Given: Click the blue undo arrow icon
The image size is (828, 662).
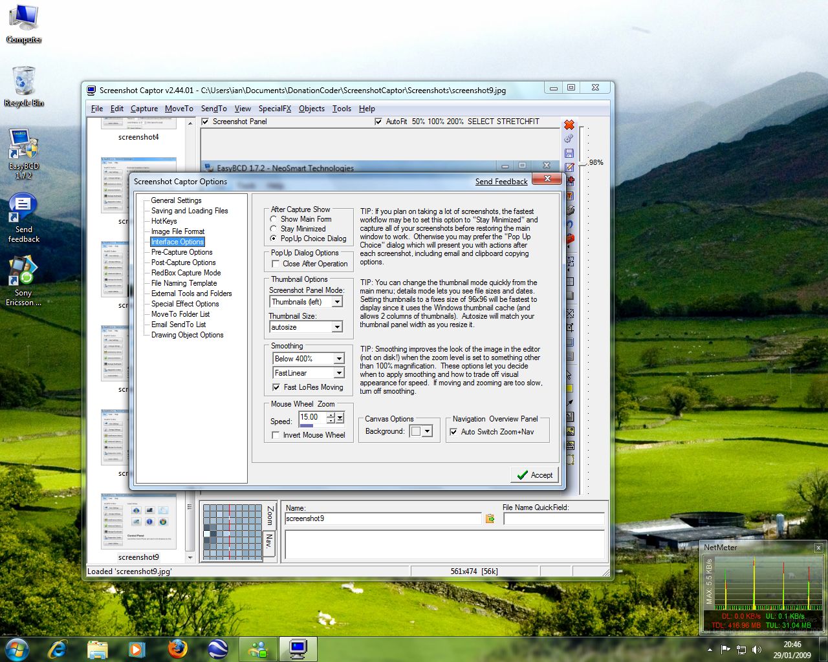Looking at the screenshot, I should tap(570, 224).
